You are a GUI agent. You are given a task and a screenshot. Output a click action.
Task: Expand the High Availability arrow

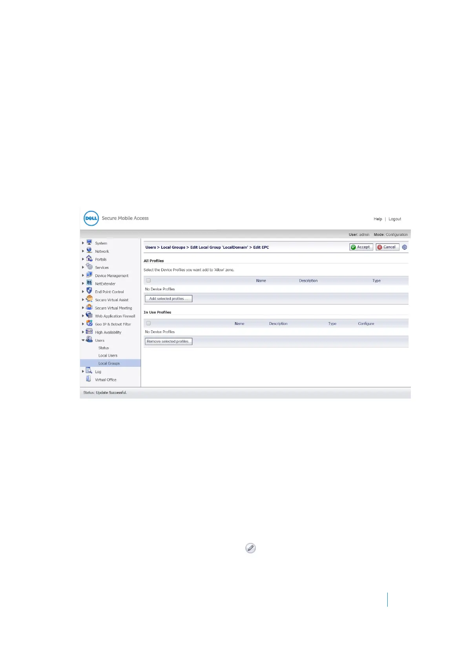[x=83, y=332]
